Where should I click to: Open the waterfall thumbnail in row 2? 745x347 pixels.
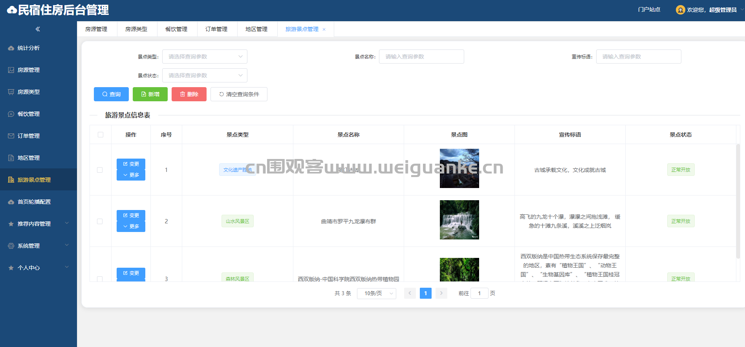pos(459,220)
